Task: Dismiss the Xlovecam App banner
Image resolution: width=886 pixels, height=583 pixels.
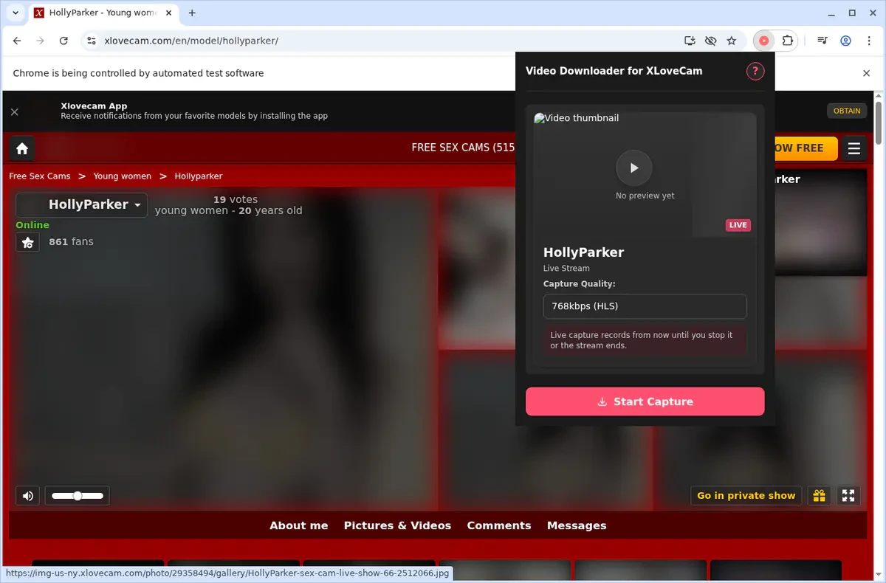Action: coord(14,111)
